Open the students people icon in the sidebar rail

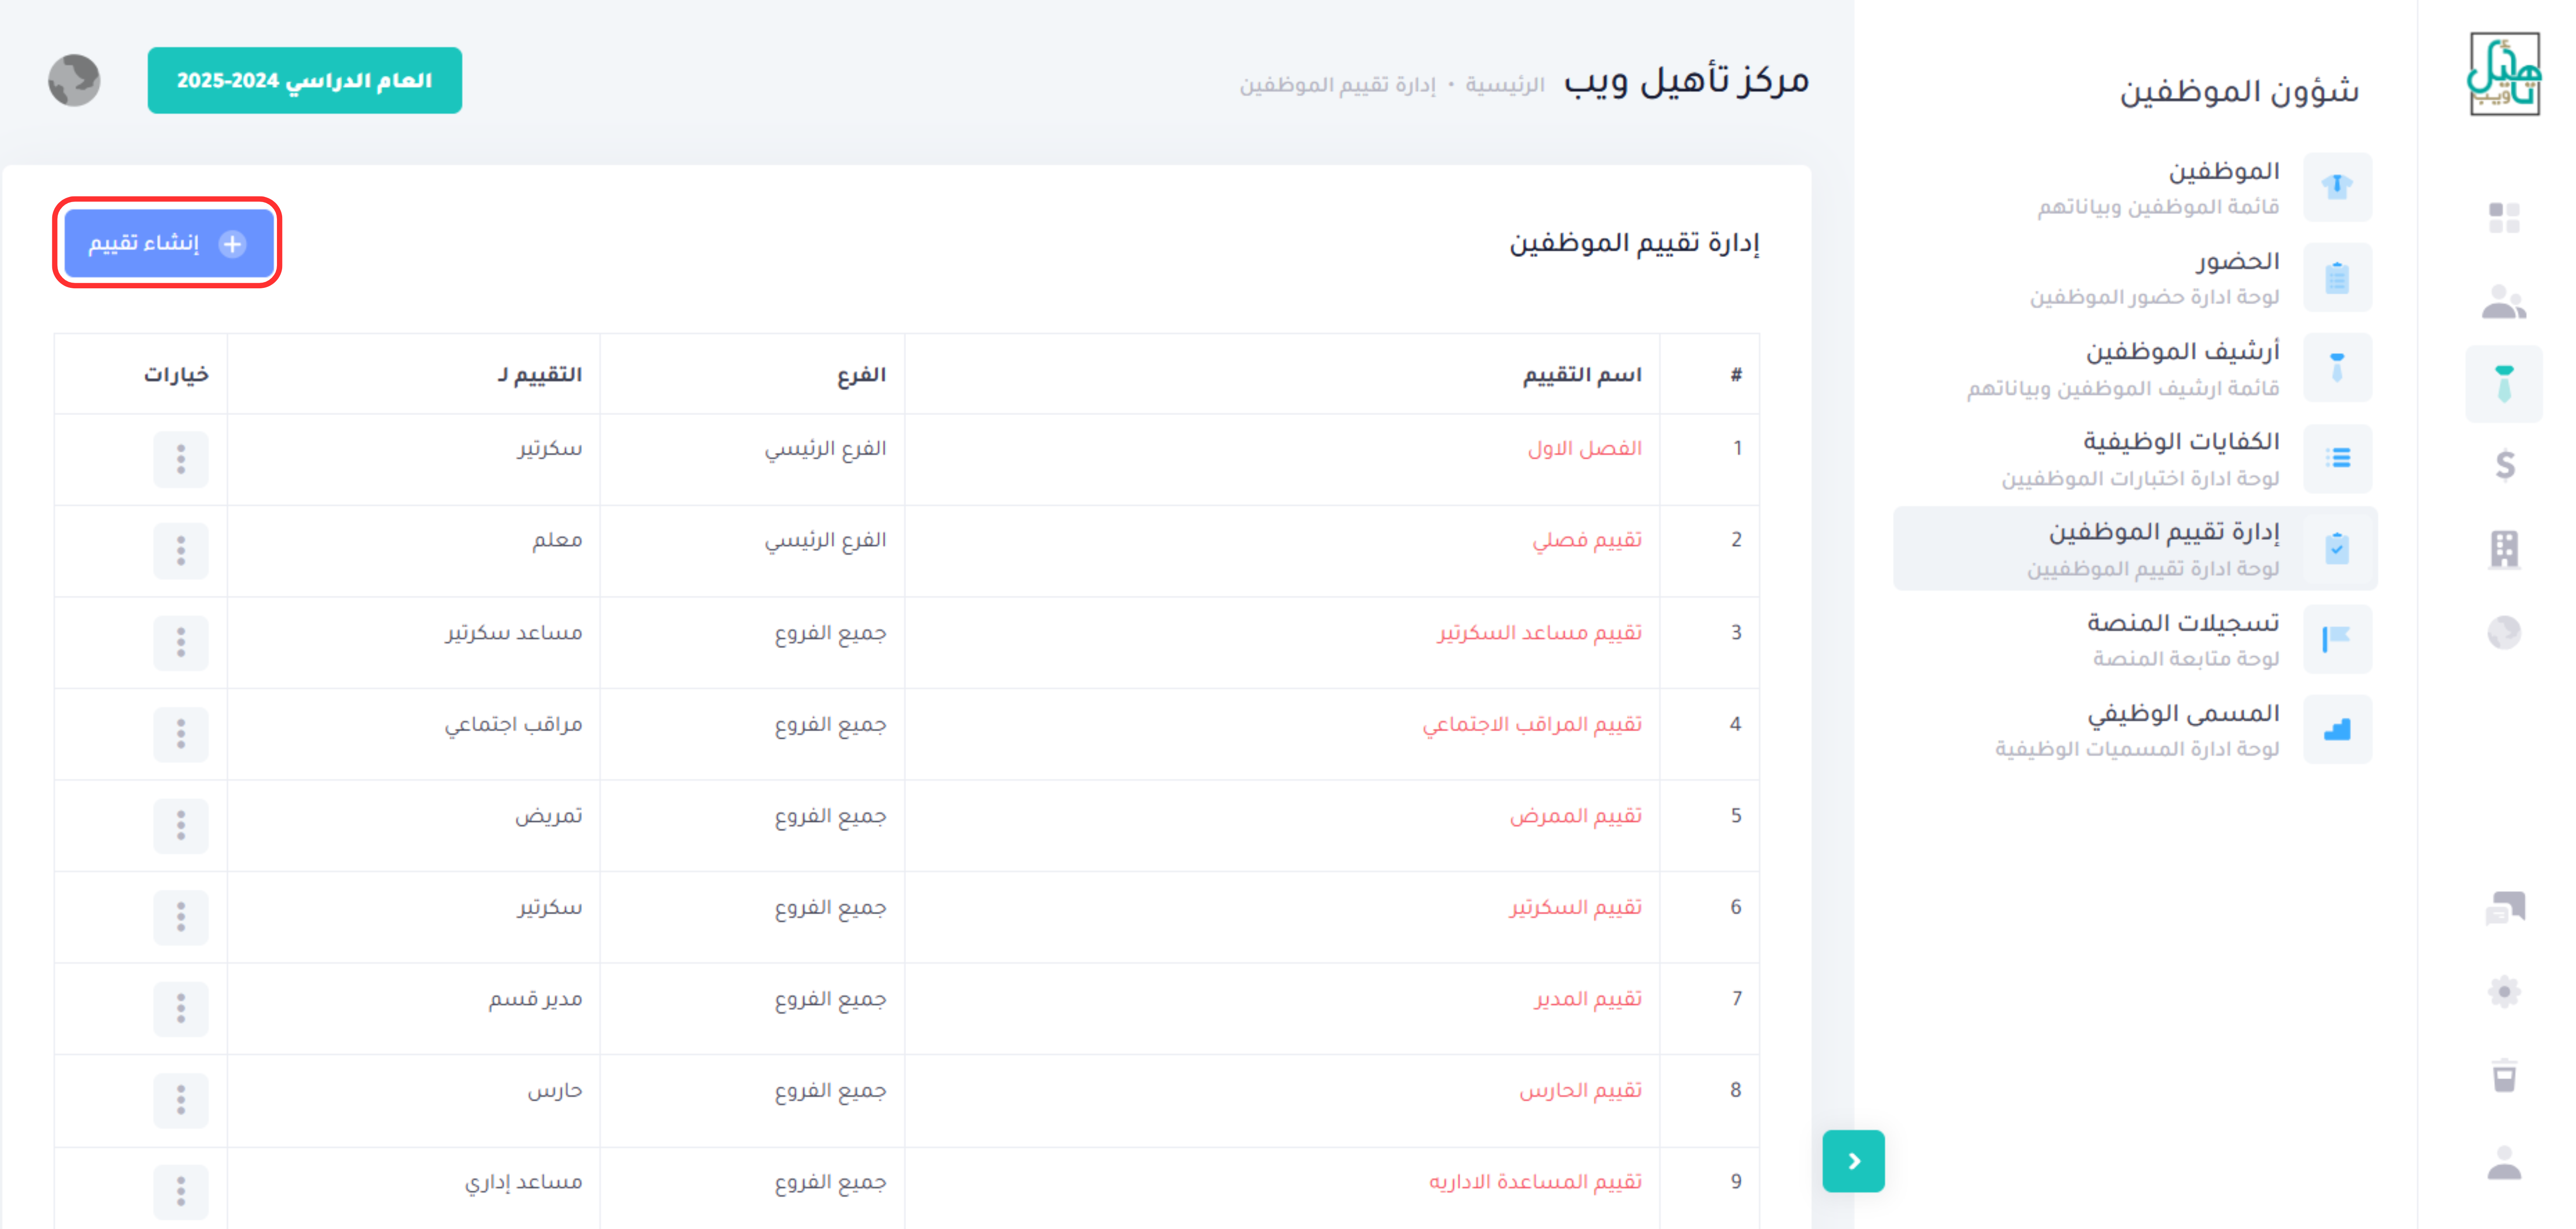click(x=2504, y=301)
